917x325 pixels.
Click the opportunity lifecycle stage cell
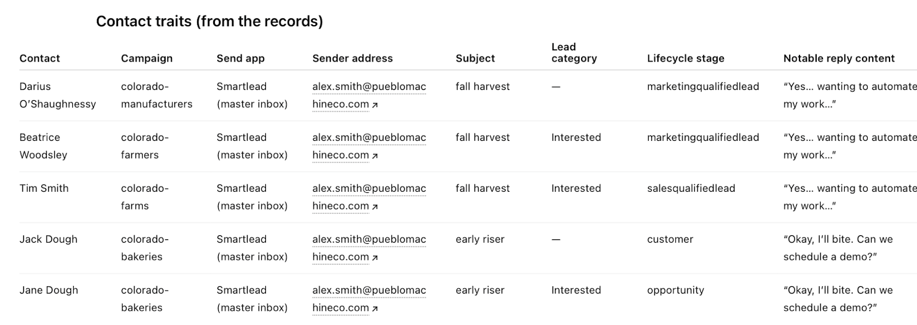coord(675,290)
